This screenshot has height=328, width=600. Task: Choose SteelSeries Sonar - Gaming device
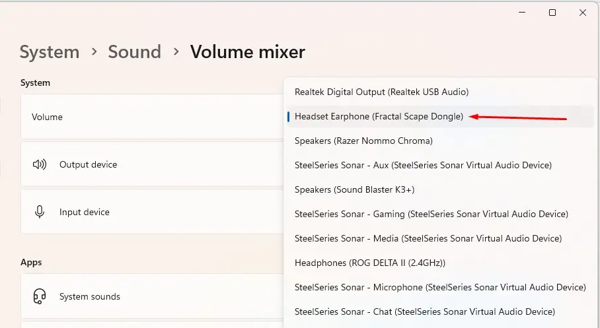click(440, 214)
